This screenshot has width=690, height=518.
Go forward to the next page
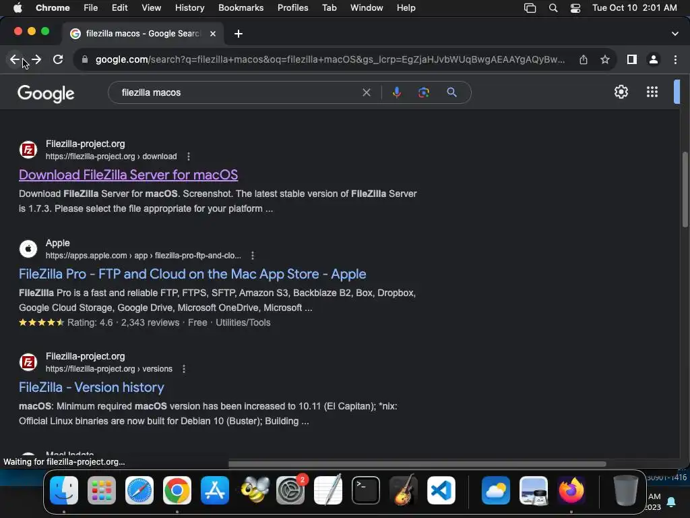[36, 59]
